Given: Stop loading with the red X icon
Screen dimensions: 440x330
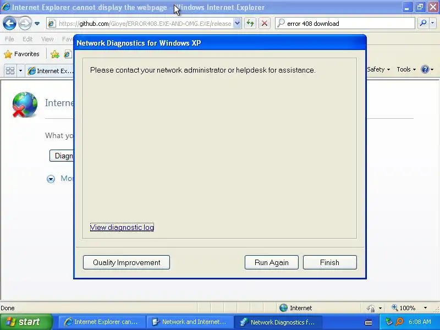Looking at the screenshot, I should (265, 24).
